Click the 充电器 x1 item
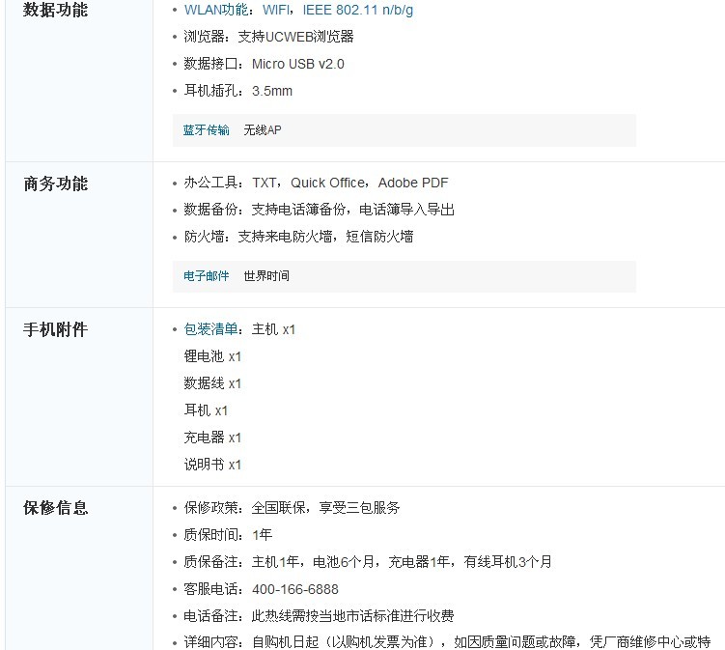725x650 pixels. 212,438
